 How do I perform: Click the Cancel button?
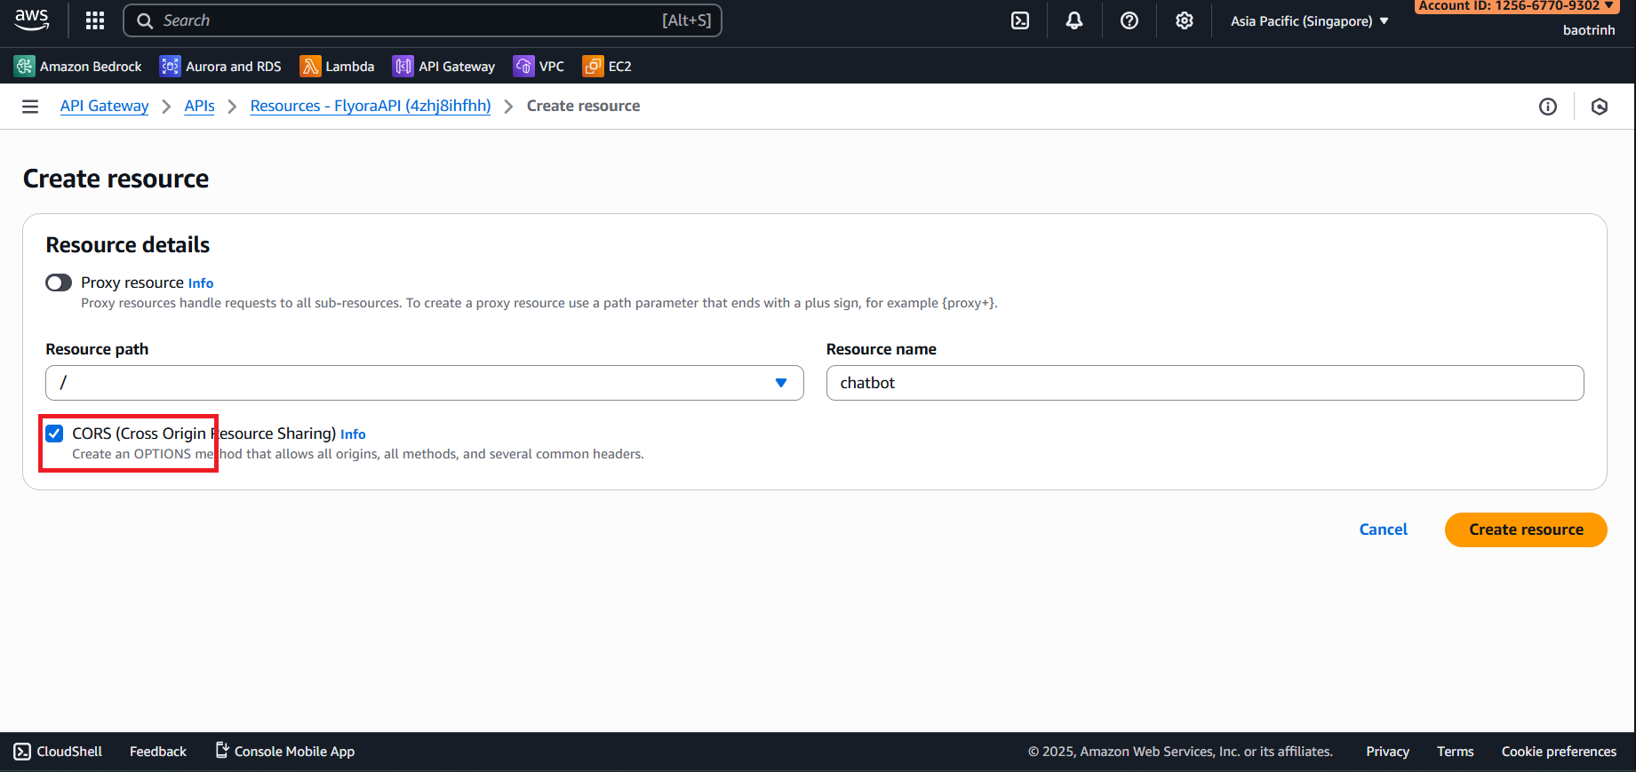(x=1383, y=529)
